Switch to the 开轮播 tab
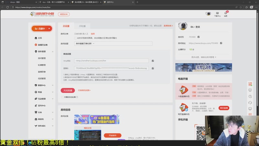 [x=82, y=26]
